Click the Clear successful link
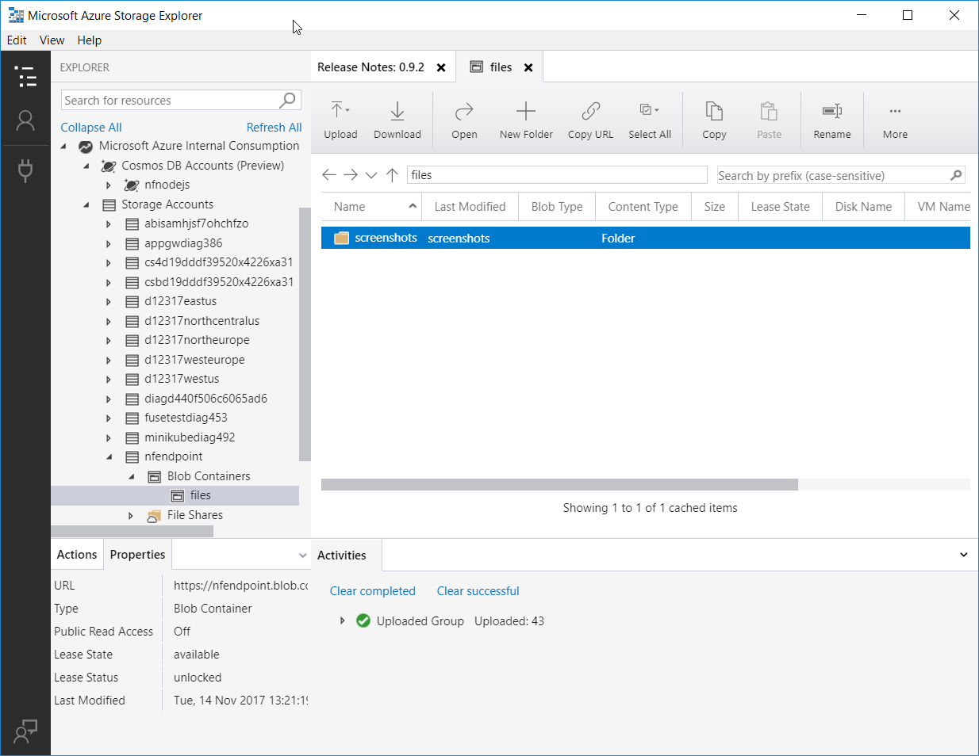 [x=478, y=591]
